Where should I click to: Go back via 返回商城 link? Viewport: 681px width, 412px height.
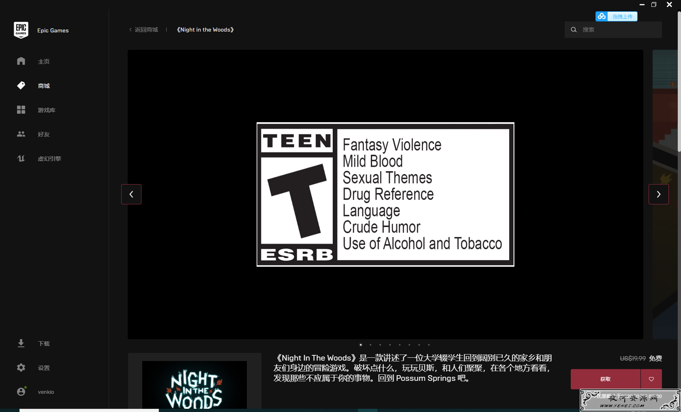(x=143, y=30)
